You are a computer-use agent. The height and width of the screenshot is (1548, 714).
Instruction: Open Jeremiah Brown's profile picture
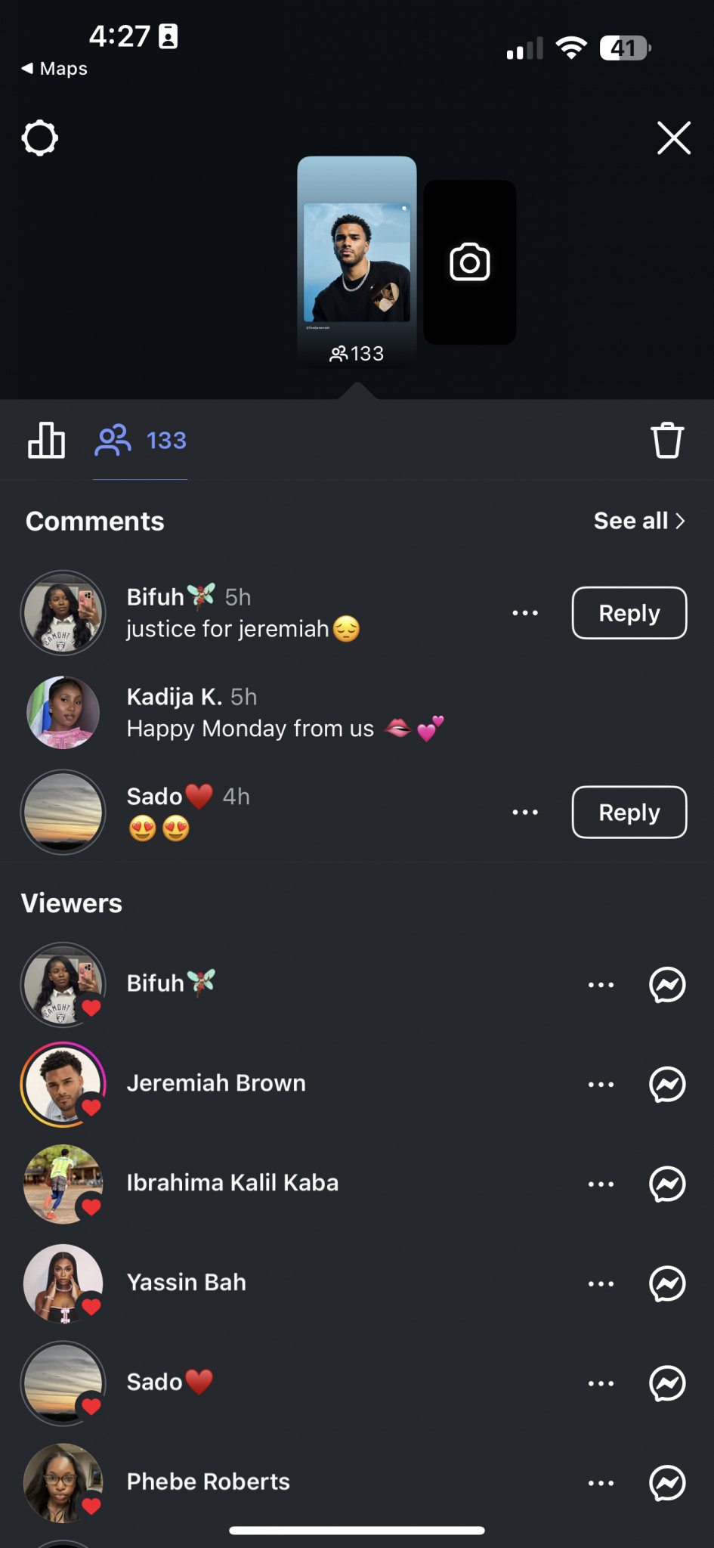[63, 1085]
